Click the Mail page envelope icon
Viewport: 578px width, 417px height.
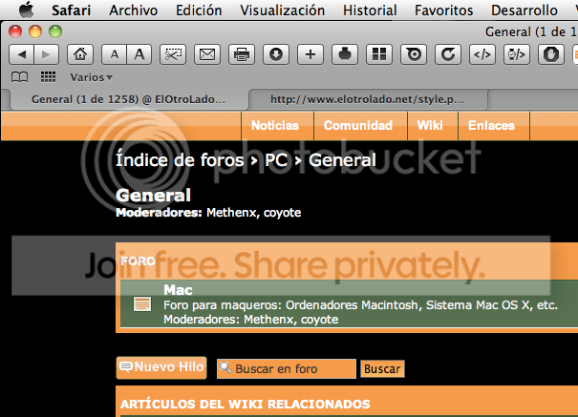point(206,53)
